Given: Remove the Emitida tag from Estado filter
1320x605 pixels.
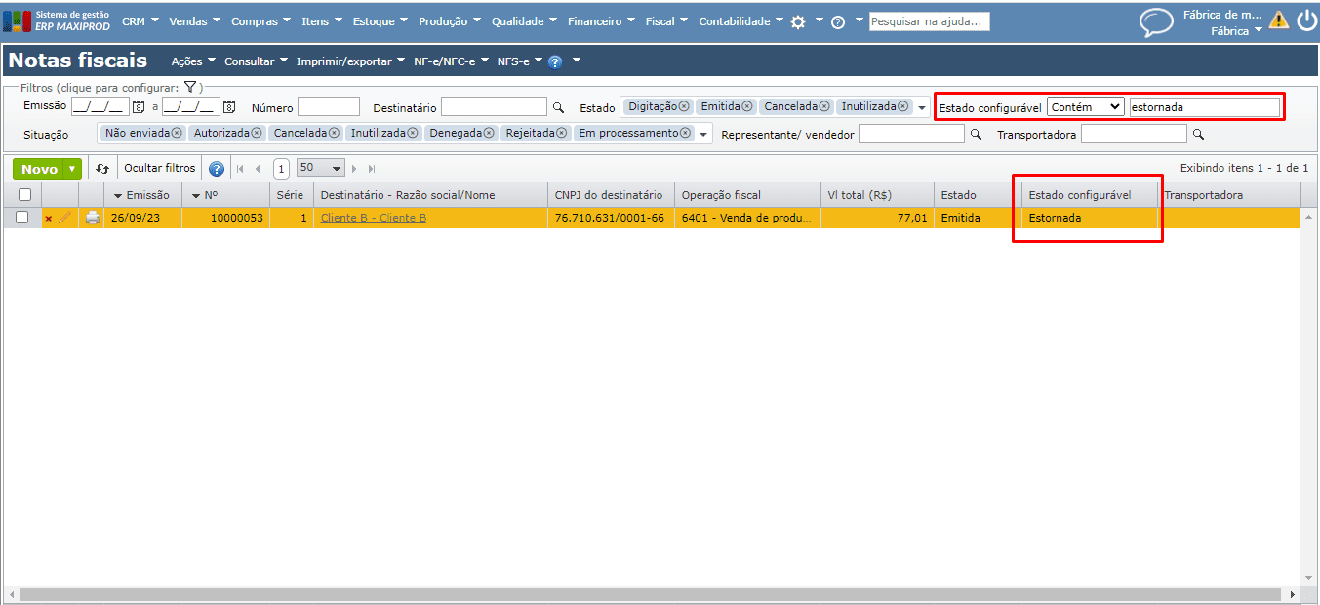Looking at the screenshot, I should [x=747, y=106].
